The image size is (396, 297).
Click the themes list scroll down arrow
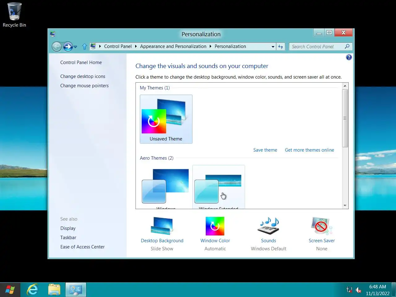point(345,205)
